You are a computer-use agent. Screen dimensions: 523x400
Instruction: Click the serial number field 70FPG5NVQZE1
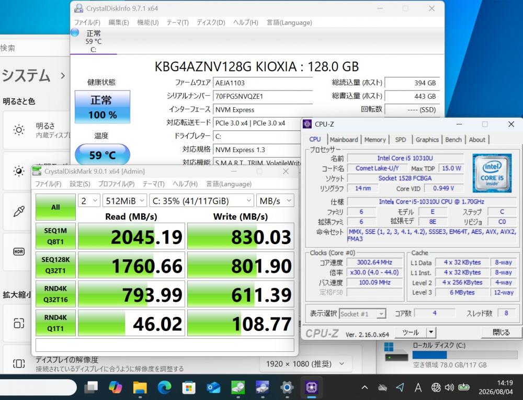263,96
